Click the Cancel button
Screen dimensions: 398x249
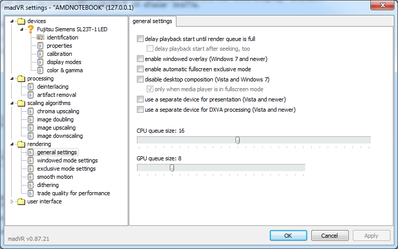[x=329, y=236]
